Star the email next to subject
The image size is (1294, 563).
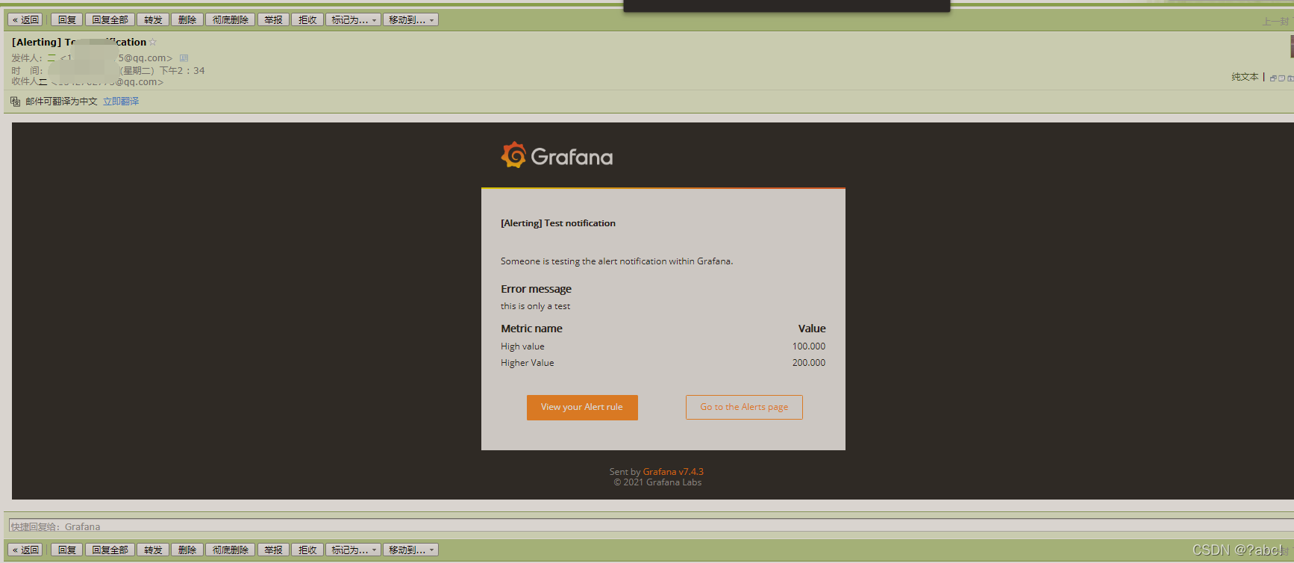click(153, 43)
